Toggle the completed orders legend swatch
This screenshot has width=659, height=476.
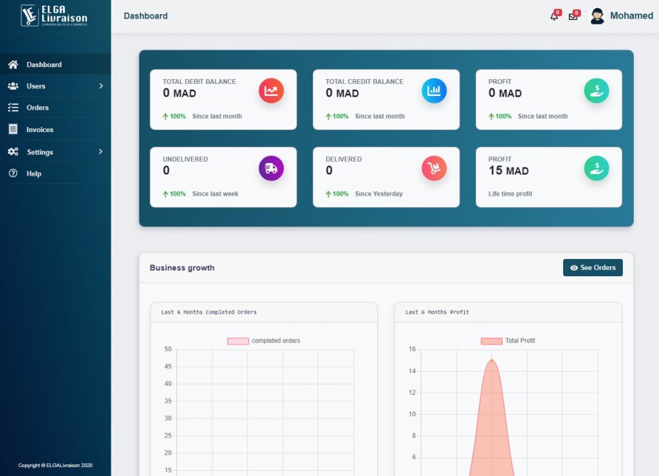click(x=238, y=341)
